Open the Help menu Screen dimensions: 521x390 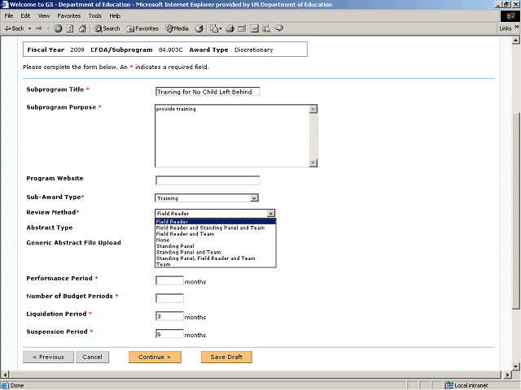(115, 15)
